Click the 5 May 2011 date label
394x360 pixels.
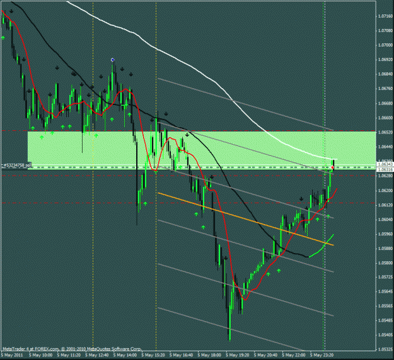coord(12,355)
